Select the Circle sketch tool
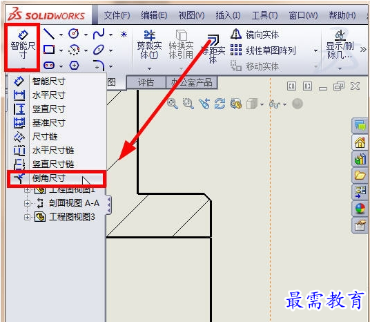The height and width of the screenshot is (322, 370). pyautogui.click(x=74, y=34)
